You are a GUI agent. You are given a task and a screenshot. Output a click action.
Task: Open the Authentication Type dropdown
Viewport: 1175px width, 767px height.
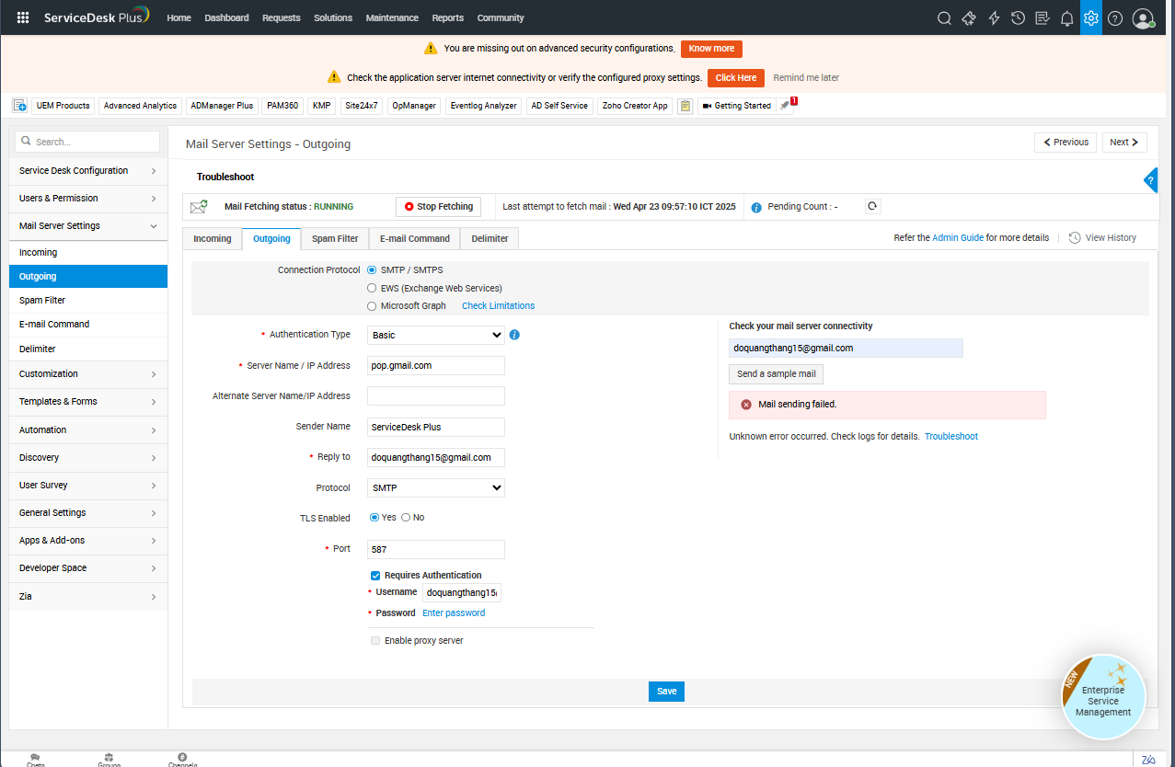tap(436, 336)
